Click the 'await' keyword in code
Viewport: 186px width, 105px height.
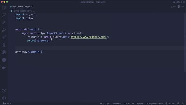pyautogui.click(x=47, y=37)
